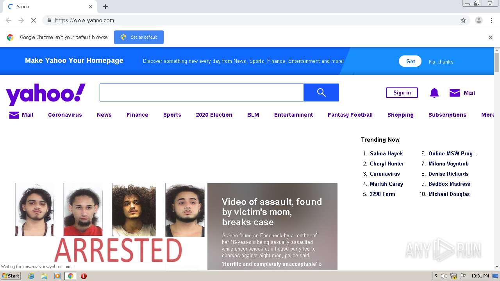Open the Mail envelope icon next to the bell

[x=455, y=93]
